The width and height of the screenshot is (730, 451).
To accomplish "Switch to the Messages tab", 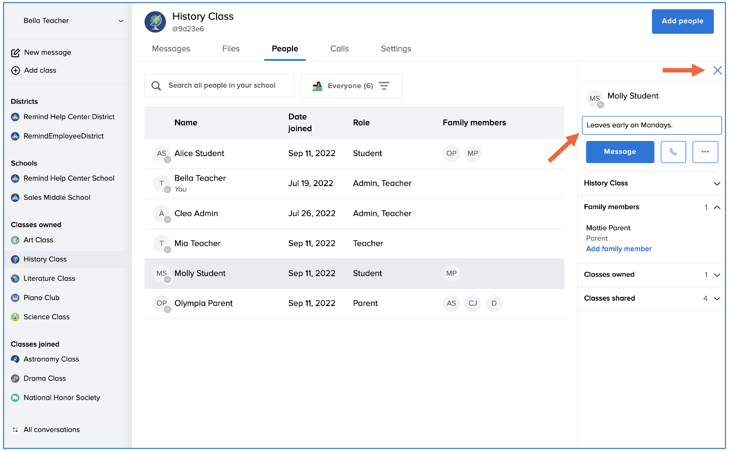I will coord(171,48).
